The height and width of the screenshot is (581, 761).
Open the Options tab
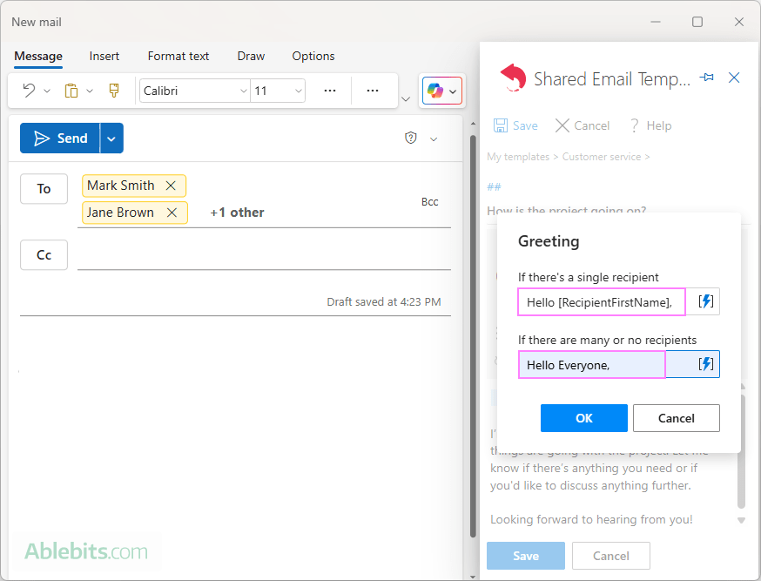(313, 57)
